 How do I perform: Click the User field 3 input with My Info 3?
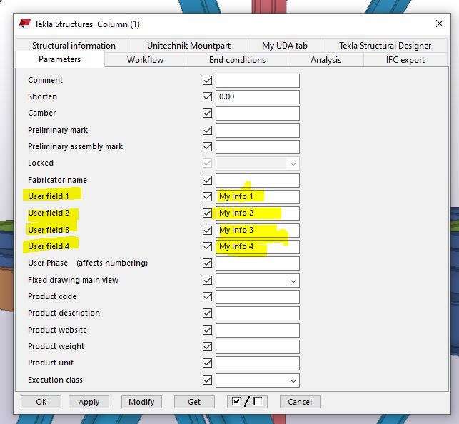(x=258, y=231)
